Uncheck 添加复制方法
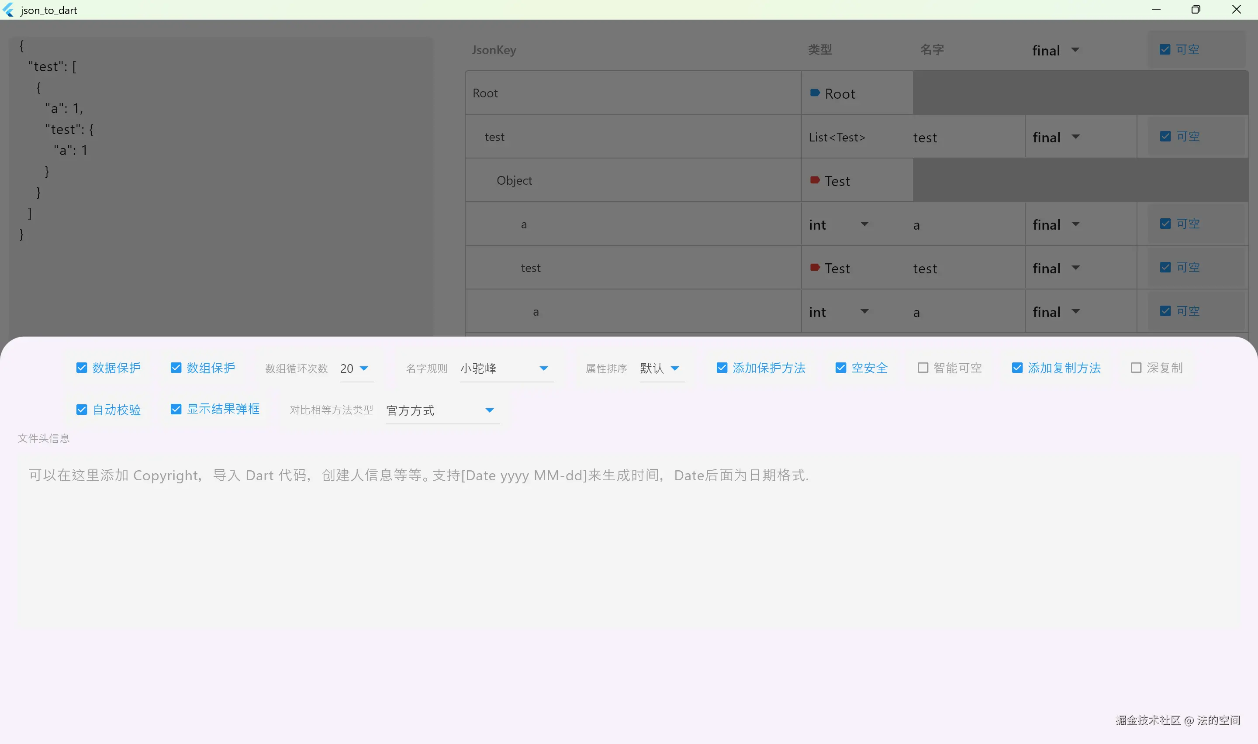Image resolution: width=1258 pixels, height=744 pixels. tap(1017, 368)
